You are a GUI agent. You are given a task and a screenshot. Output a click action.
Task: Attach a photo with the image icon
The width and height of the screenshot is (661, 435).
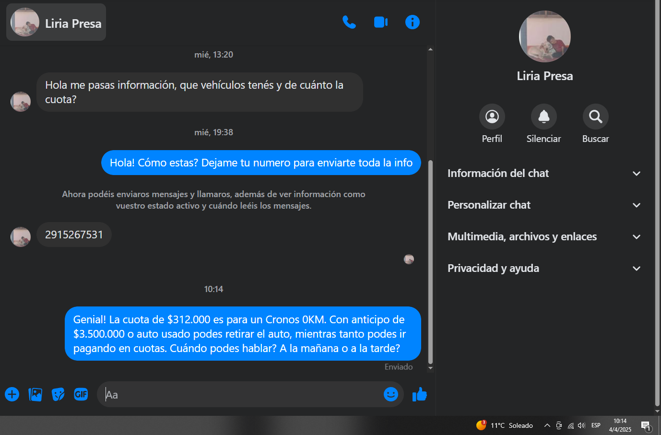click(35, 394)
